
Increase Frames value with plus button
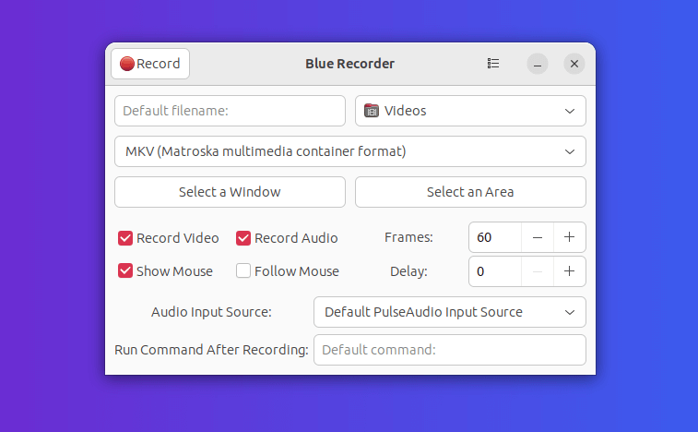tap(569, 237)
